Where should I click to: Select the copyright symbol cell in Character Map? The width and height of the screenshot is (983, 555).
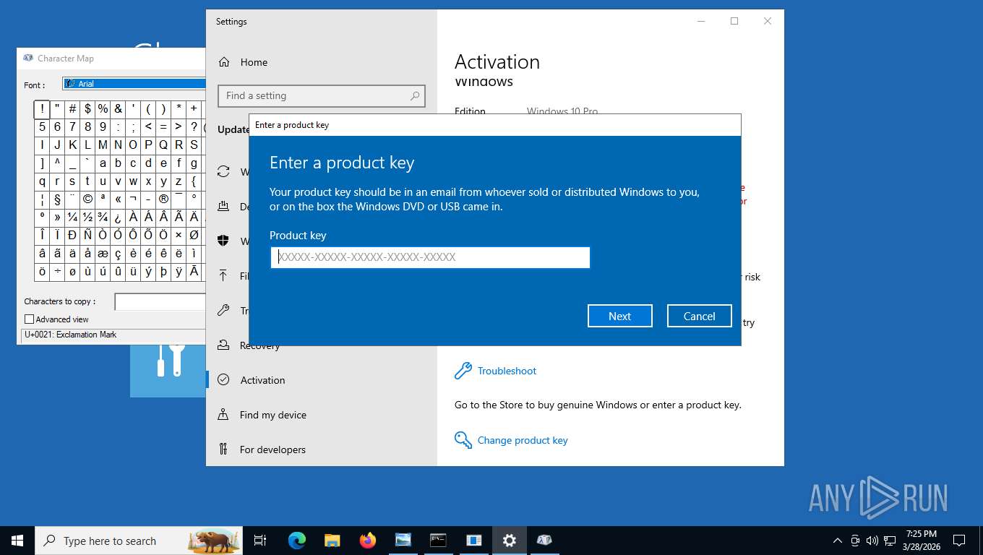point(87,199)
